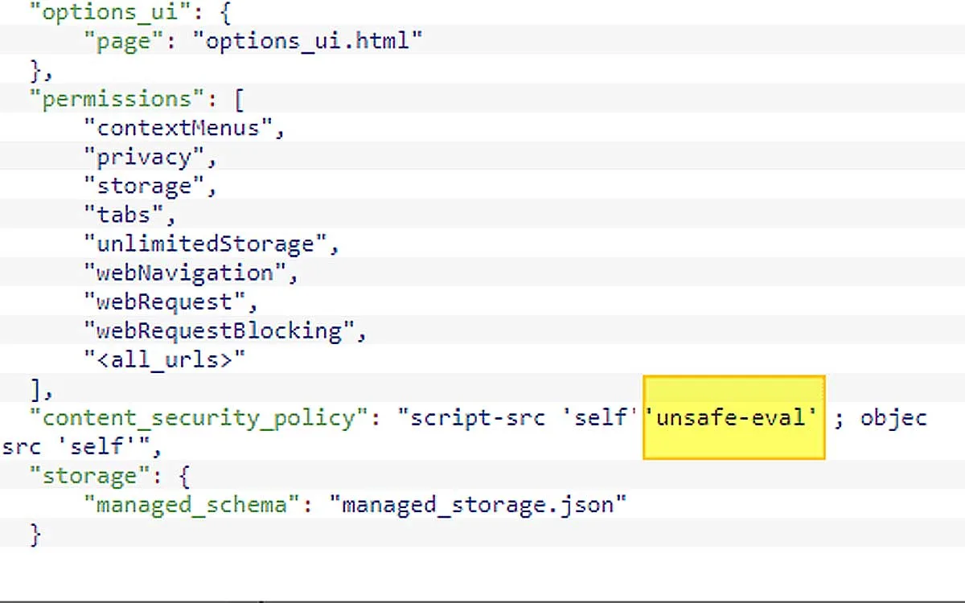This screenshot has width=965, height=603.
Task: Select the highlighted 'unsafe-eval' text
Action: click(x=733, y=418)
